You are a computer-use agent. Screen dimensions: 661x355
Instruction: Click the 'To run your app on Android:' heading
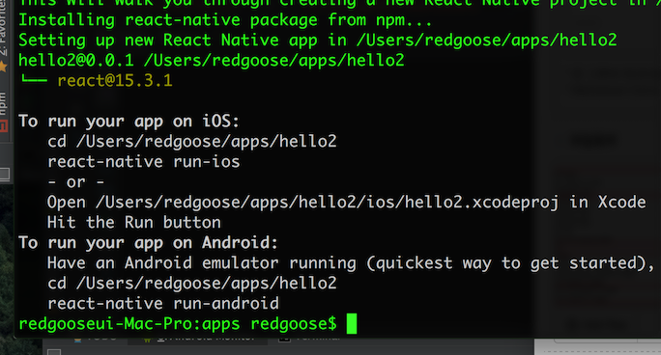pyautogui.click(x=149, y=243)
